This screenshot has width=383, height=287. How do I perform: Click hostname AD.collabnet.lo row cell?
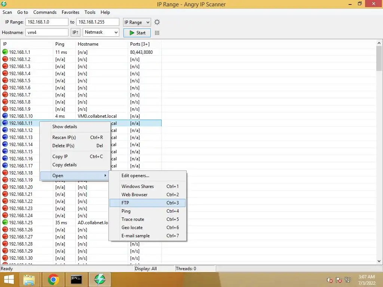[x=93, y=223]
